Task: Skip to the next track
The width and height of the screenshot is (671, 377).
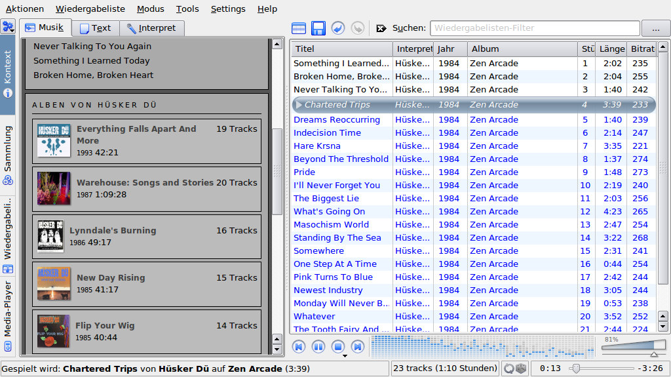Action: pos(358,346)
